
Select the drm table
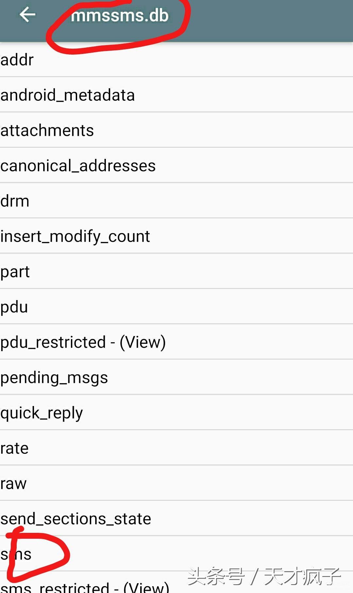tap(176, 201)
